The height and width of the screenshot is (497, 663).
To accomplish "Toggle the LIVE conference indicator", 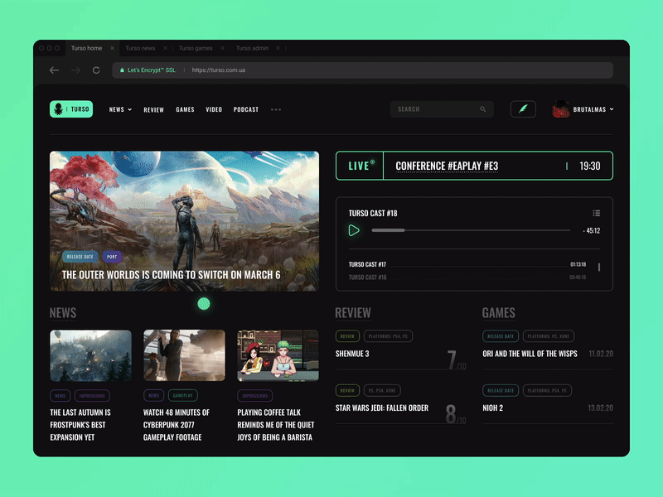I will (358, 165).
